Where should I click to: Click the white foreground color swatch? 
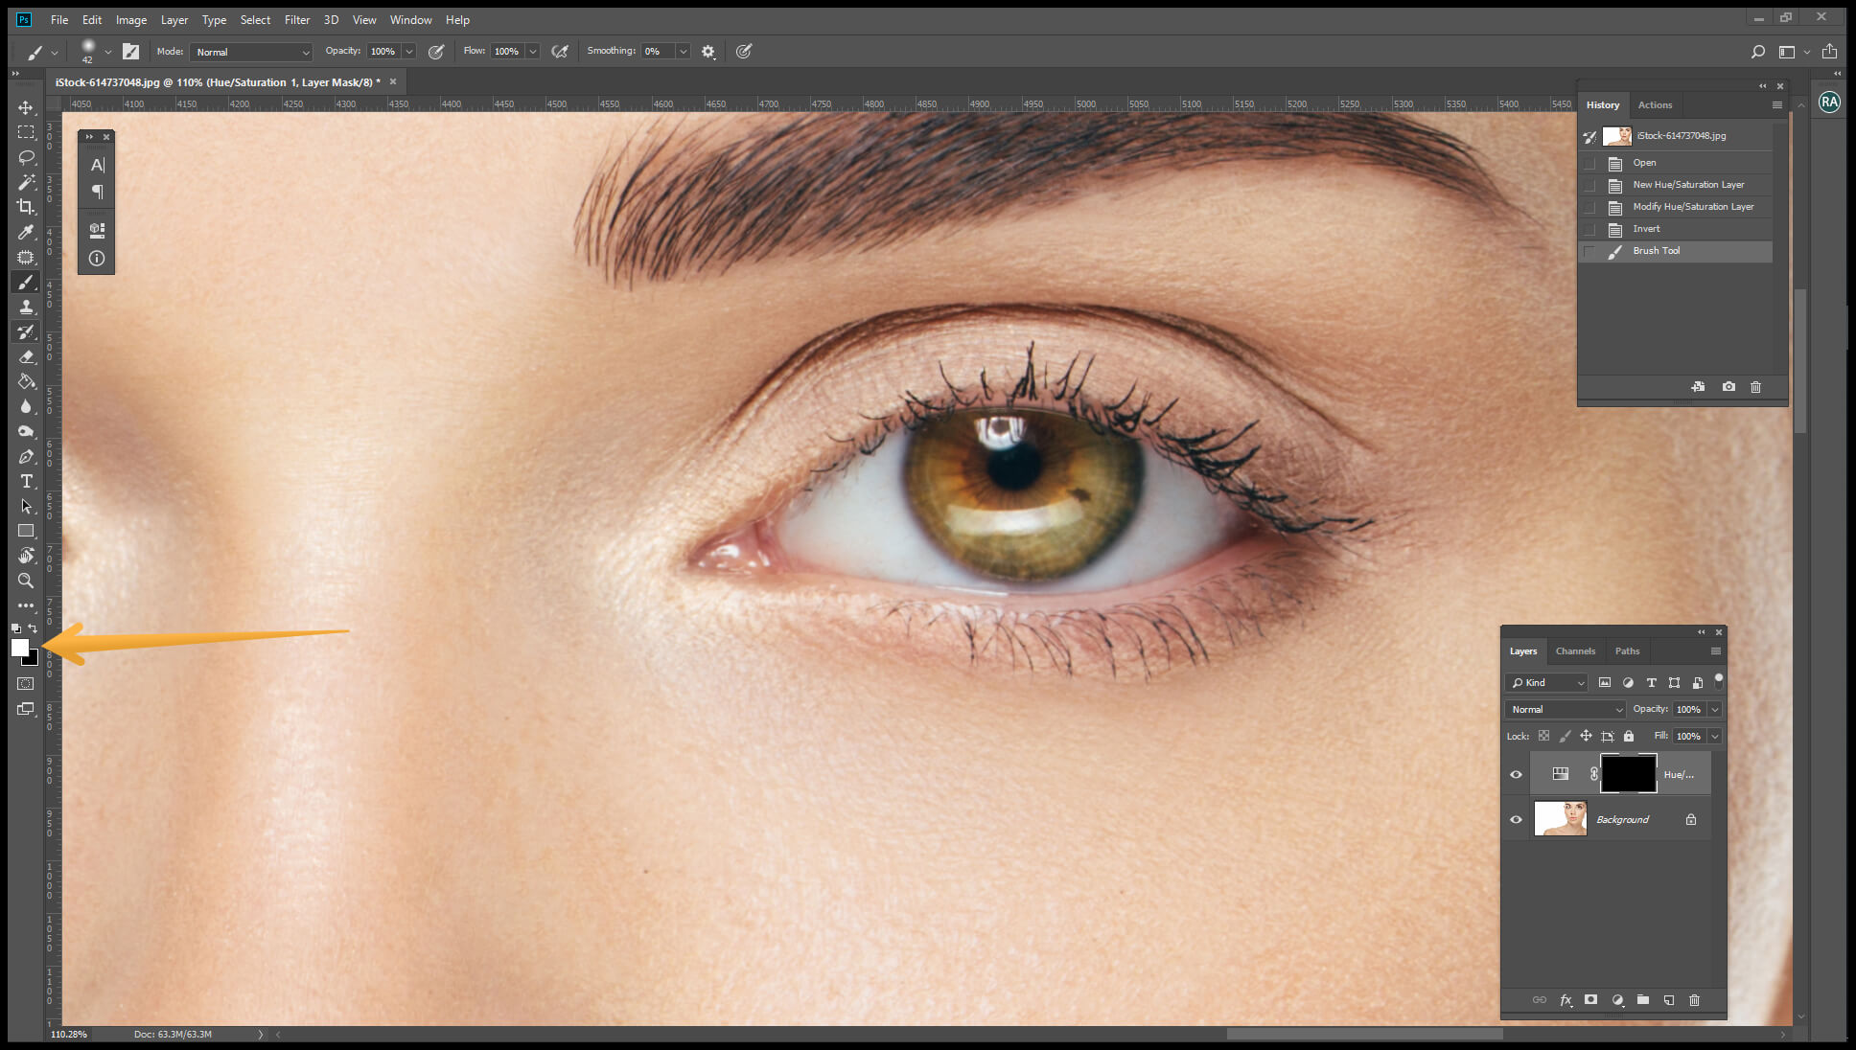(21, 649)
